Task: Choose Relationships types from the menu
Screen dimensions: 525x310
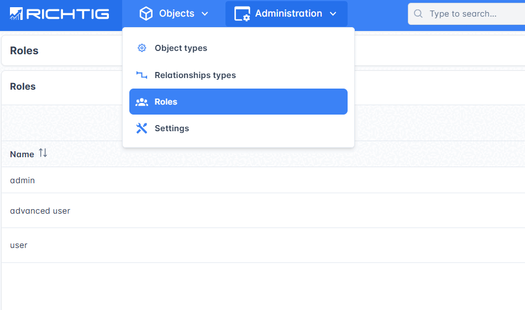Action: pyautogui.click(x=195, y=75)
